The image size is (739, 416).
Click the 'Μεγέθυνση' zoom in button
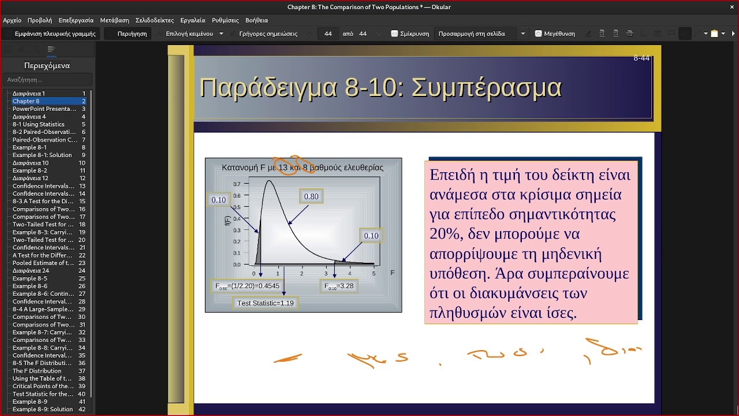pos(555,34)
